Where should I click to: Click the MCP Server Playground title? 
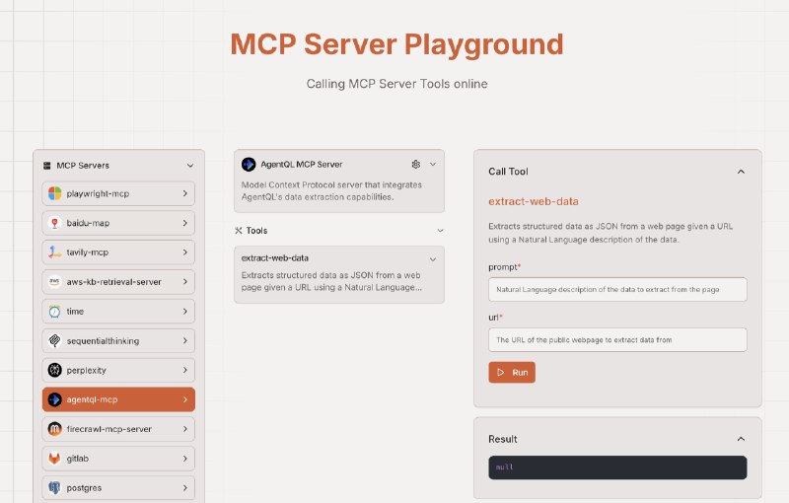click(397, 44)
